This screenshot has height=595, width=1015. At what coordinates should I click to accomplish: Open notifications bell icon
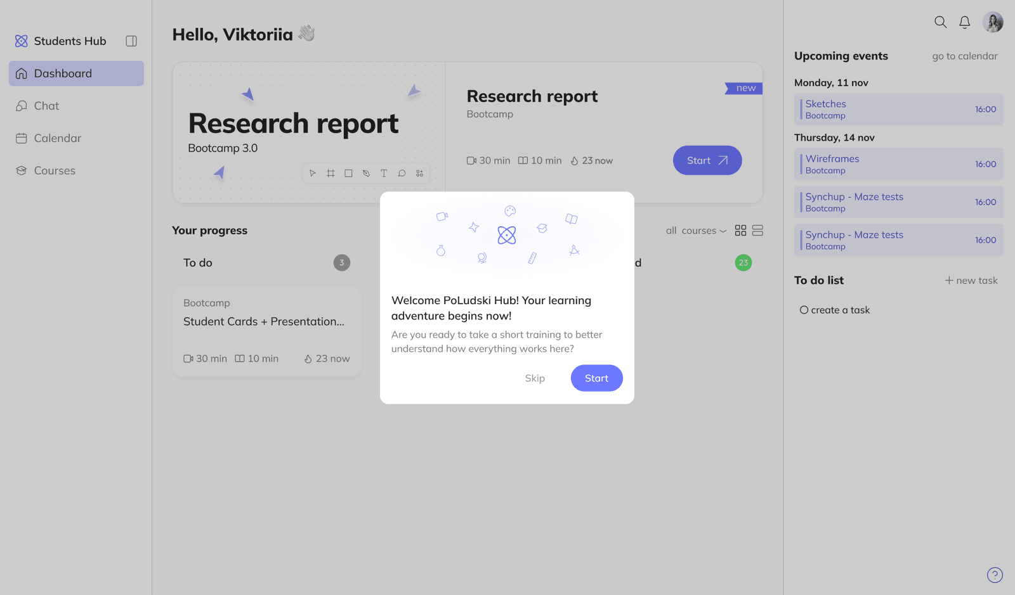click(x=965, y=22)
